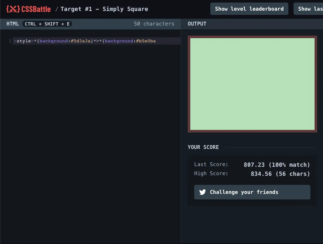Click the Challenge your friends button
This screenshot has height=244, width=323.
(x=252, y=192)
